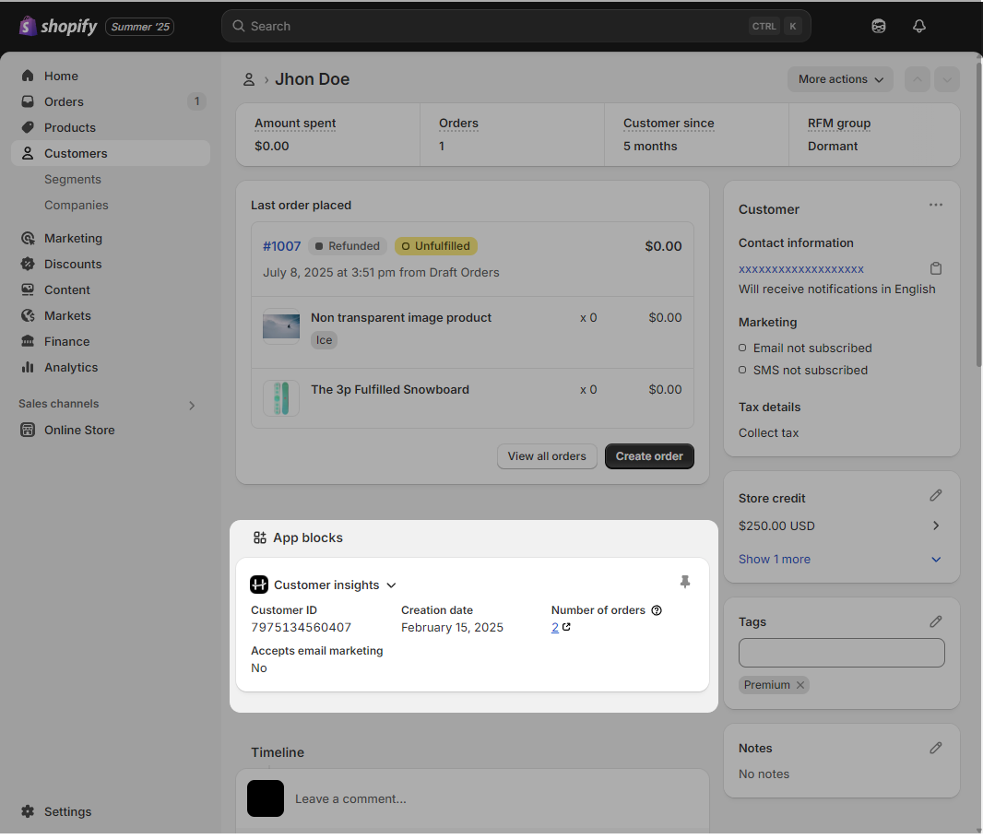Screen dimensions: 983x839
Task: Copy customer email with clipboard icon
Action: 936,268
